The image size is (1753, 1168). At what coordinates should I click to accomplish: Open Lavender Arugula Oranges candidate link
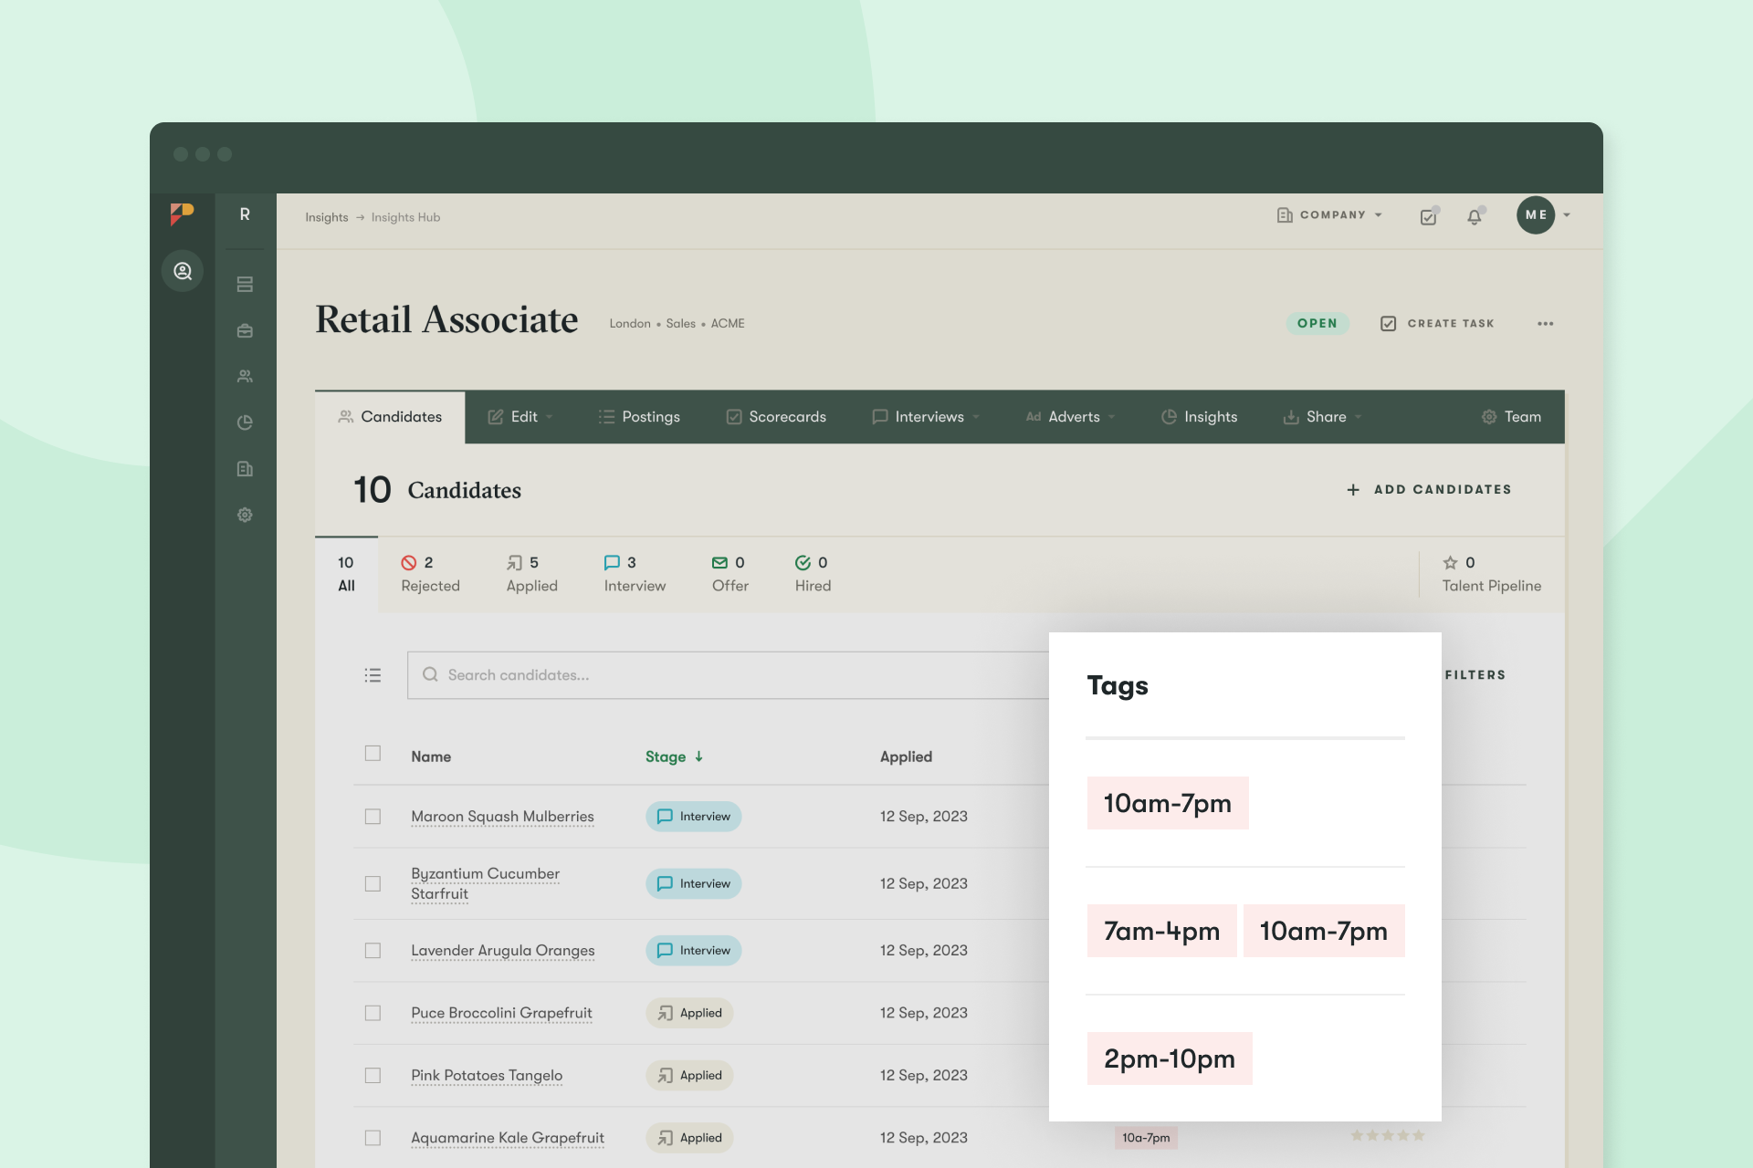pyautogui.click(x=502, y=951)
